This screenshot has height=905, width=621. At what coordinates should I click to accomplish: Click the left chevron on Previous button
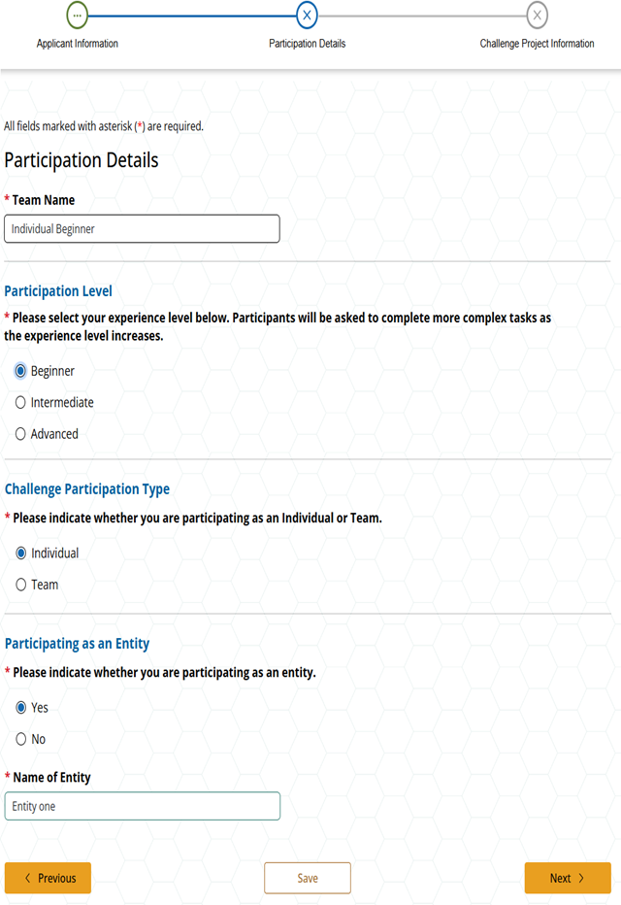pos(27,878)
